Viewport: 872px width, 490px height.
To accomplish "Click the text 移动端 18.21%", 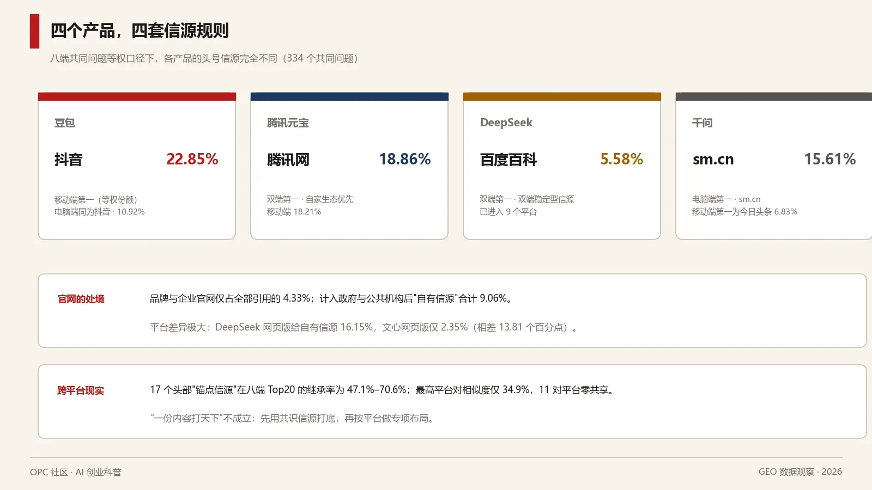I will [294, 212].
